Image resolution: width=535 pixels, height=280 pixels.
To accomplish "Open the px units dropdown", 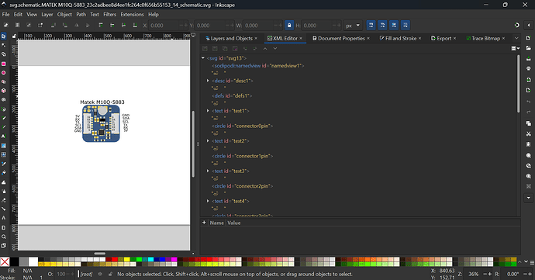I will [x=353, y=26].
